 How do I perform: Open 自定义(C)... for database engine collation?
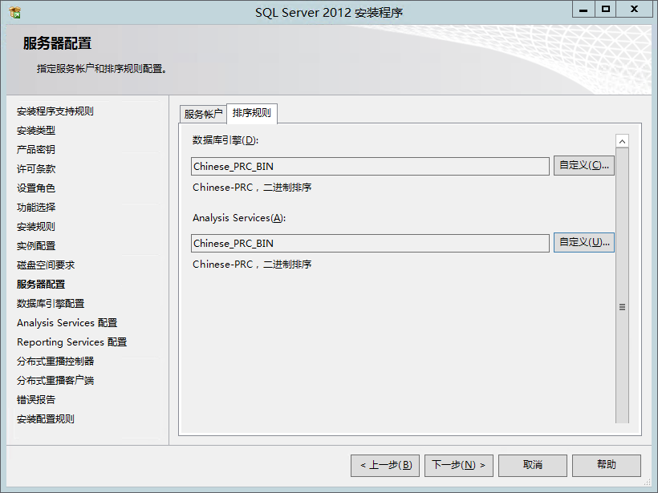[583, 165]
